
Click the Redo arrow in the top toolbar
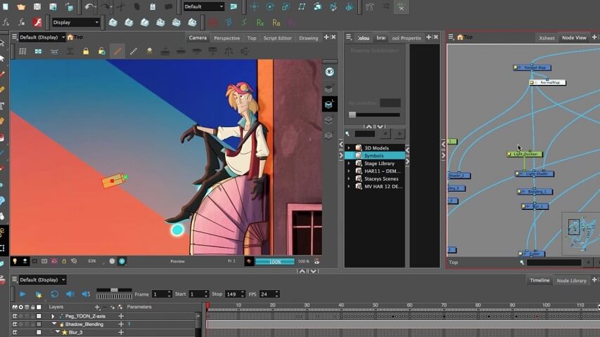[x=105, y=6]
